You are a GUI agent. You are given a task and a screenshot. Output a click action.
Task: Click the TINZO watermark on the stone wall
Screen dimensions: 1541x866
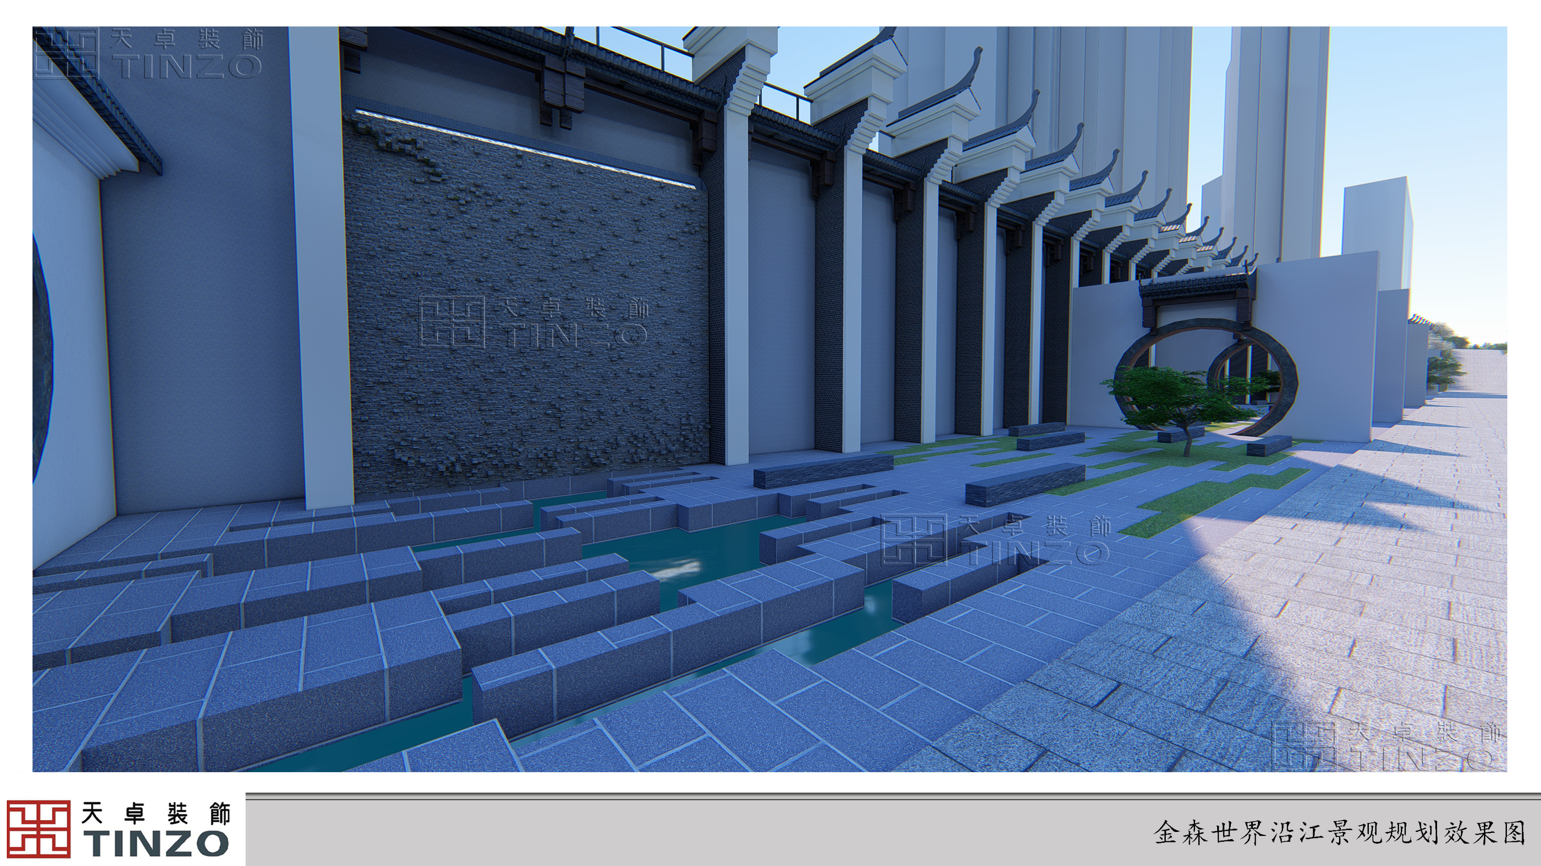click(534, 323)
